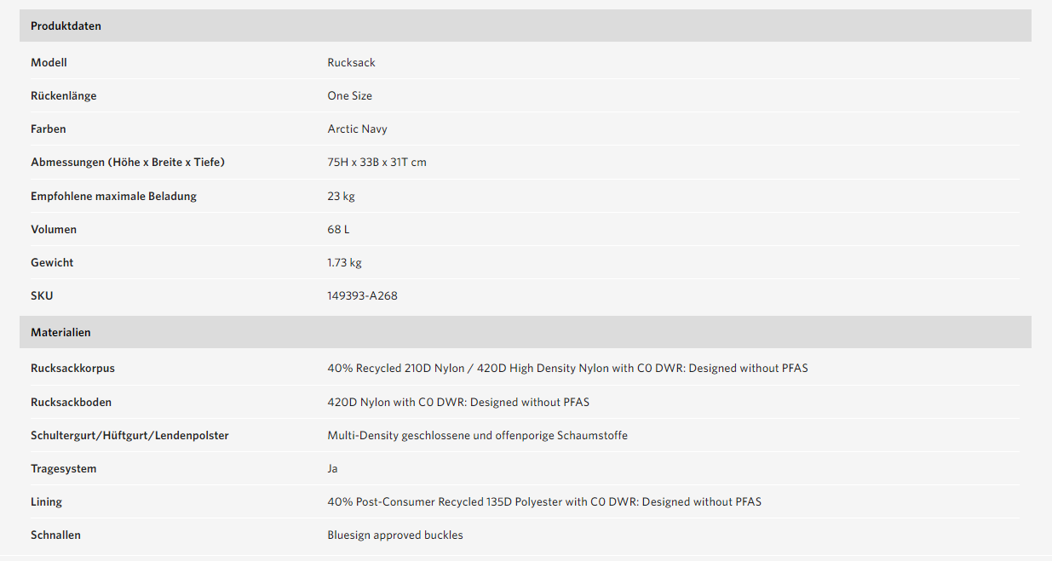Click the Abmessungen row label
1052x561 pixels.
tap(128, 163)
